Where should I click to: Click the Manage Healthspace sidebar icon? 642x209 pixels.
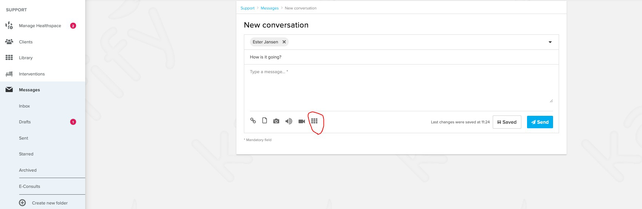9,26
